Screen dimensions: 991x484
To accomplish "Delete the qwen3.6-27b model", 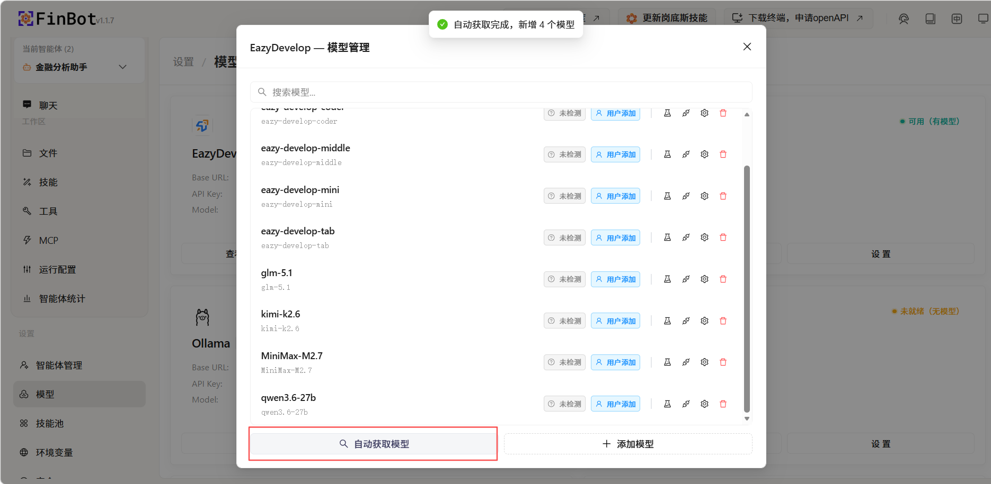I will click(723, 404).
